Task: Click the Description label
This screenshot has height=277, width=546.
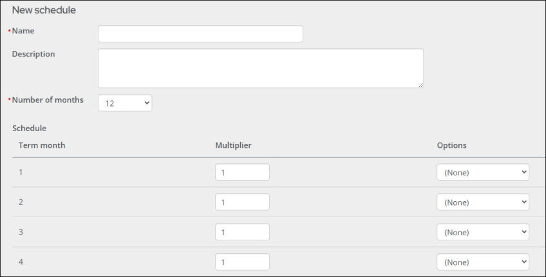Action: tap(33, 54)
